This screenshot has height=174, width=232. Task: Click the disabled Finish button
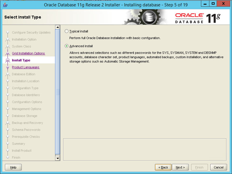(199, 167)
